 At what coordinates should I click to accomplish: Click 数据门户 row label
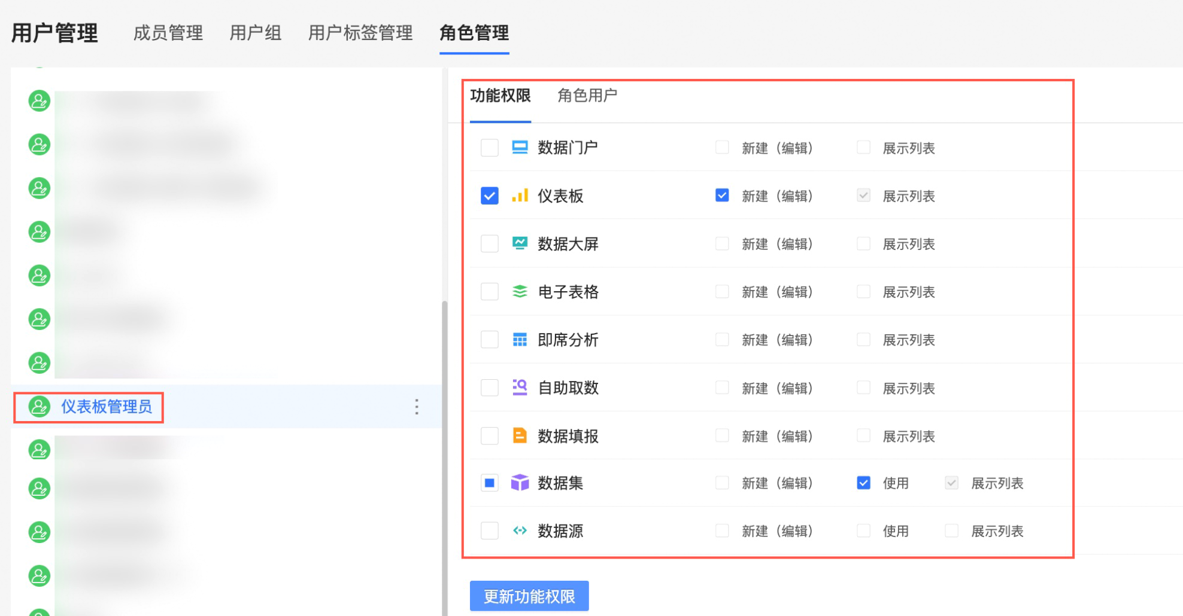568,147
